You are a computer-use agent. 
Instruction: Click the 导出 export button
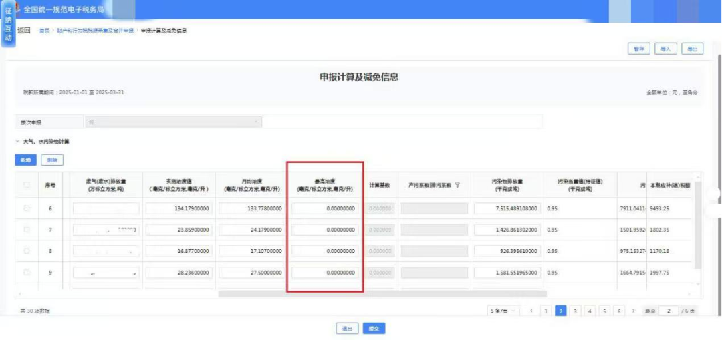coord(692,49)
